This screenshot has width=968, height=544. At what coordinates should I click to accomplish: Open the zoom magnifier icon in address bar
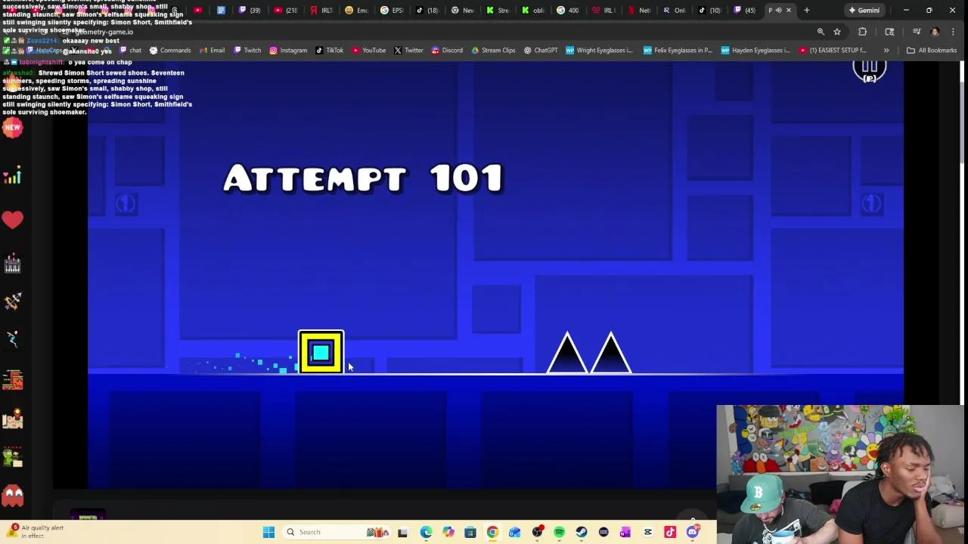[821, 32]
